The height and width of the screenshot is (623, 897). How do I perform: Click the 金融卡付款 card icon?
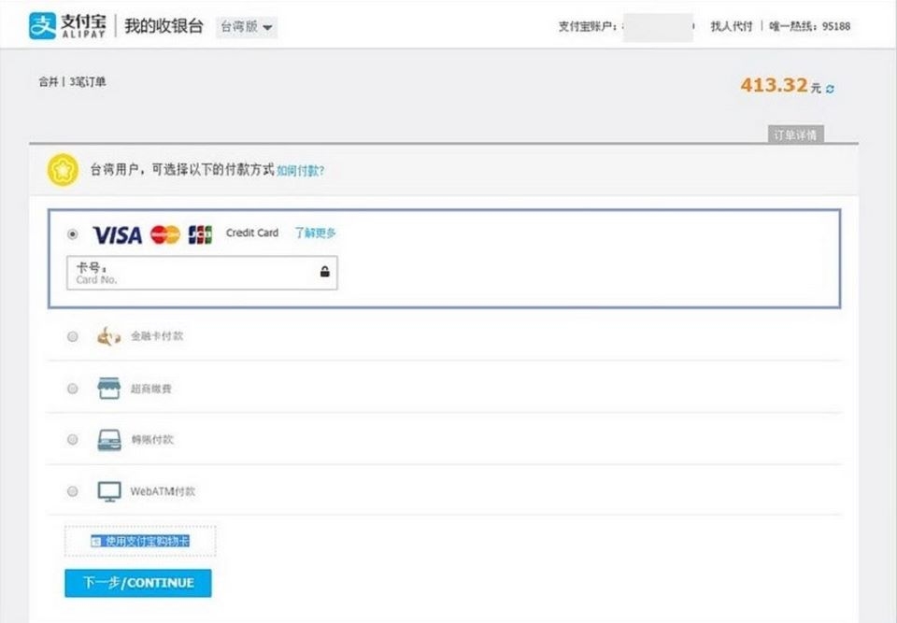coord(108,336)
